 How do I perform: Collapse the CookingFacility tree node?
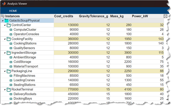[5, 39]
